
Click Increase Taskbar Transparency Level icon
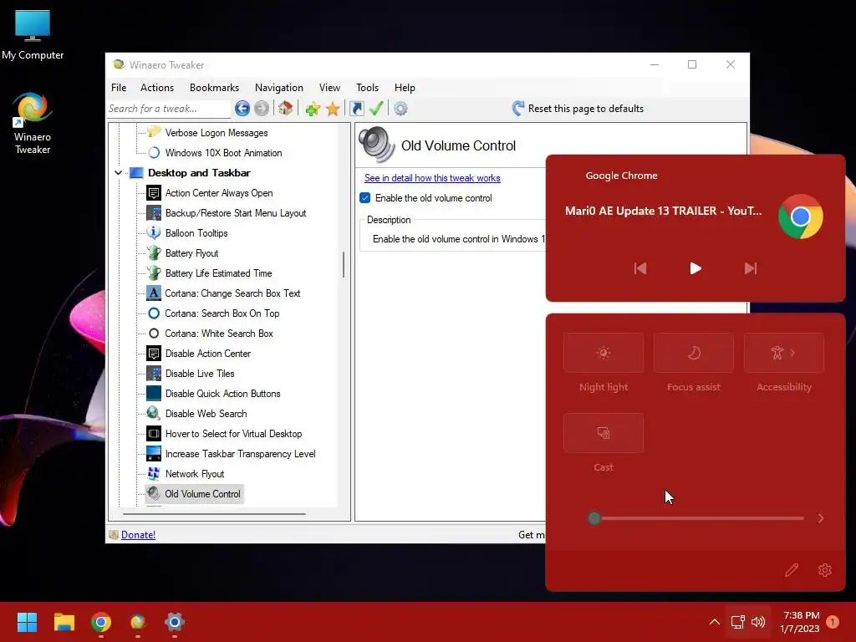[154, 454]
